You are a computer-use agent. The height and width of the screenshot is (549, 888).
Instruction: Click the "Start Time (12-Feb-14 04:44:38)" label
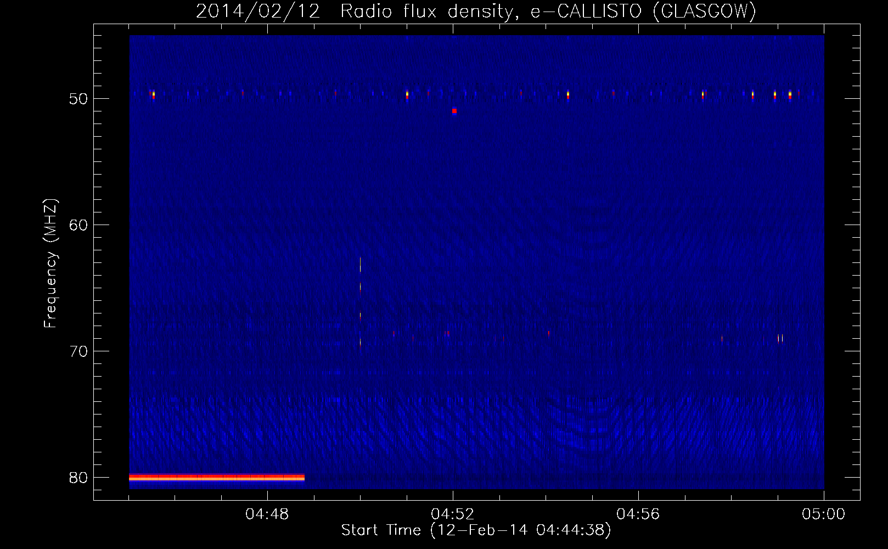[x=476, y=530]
